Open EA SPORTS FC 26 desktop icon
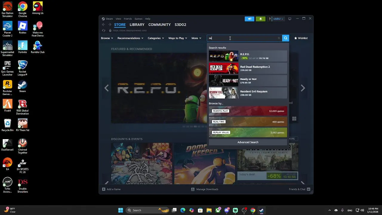The image size is (382, 215). point(22,165)
